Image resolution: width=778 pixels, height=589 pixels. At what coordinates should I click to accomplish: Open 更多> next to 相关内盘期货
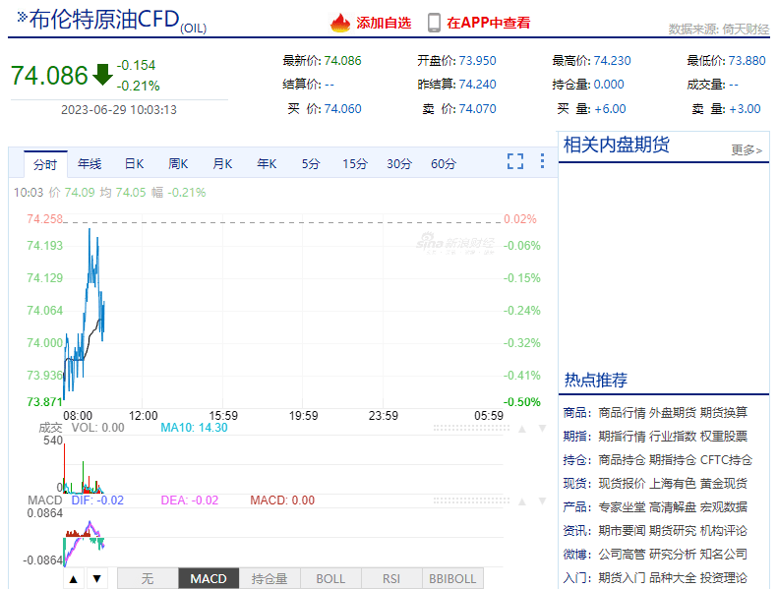point(747,149)
